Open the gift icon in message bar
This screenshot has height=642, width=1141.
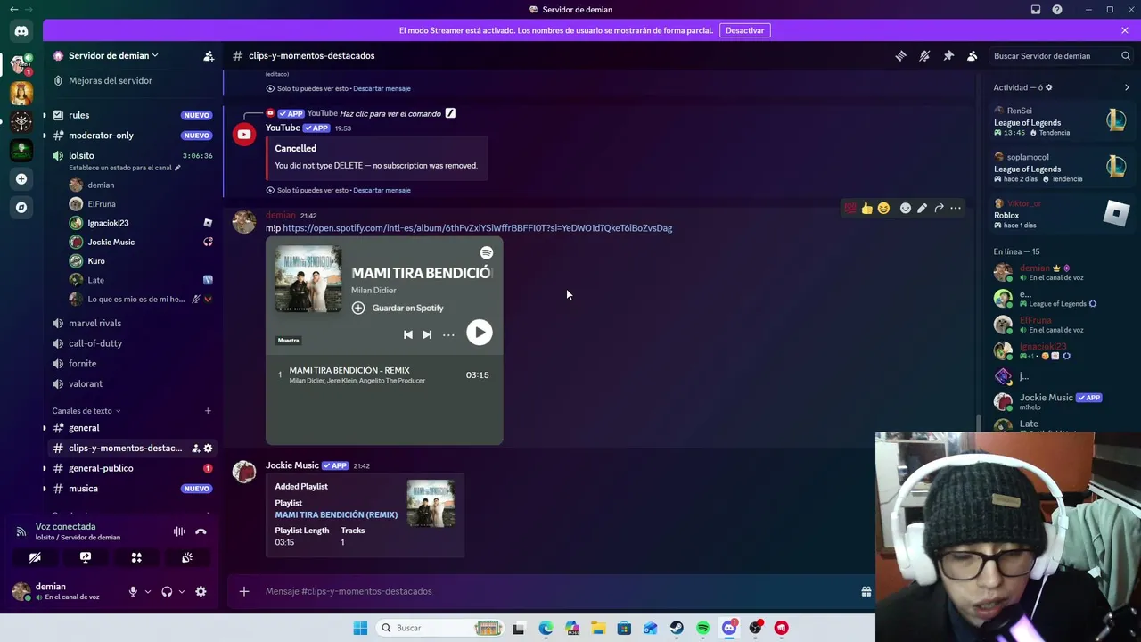point(866,591)
